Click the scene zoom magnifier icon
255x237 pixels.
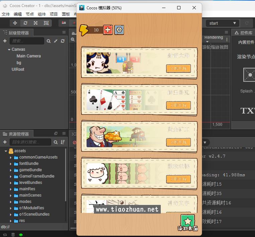click(73, 39)
